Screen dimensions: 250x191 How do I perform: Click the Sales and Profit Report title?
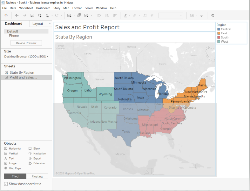click(87, 27)
